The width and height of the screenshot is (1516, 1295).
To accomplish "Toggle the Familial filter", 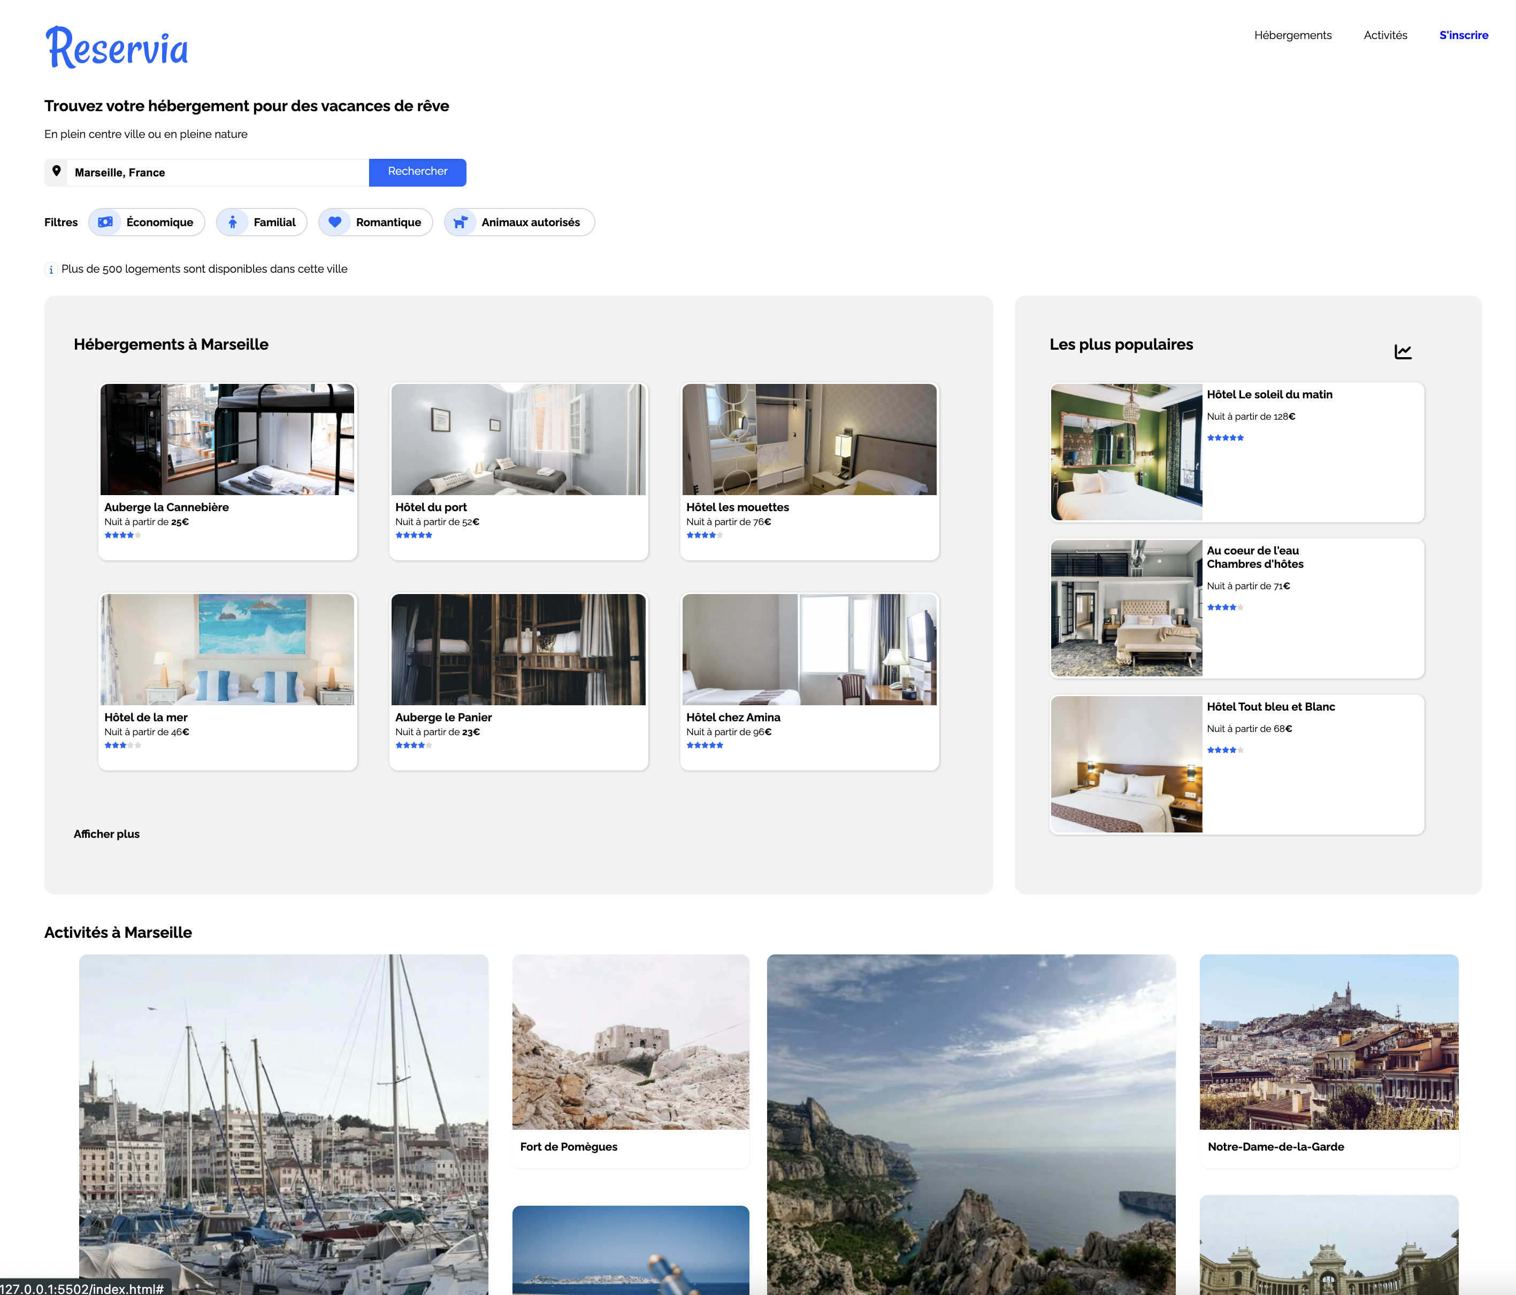I will pyautogui.click(x=262, y=222).
